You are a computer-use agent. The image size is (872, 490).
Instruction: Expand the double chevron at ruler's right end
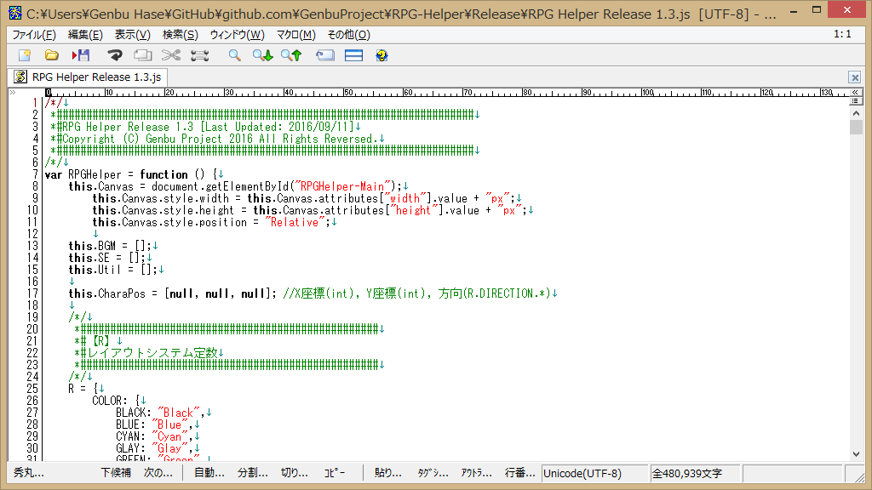(x=857, y=92)
